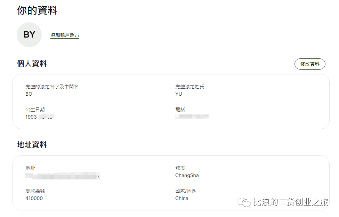Click the 個人資料 section heading
This screenshot has width=339, height=217.
point(32,64)
